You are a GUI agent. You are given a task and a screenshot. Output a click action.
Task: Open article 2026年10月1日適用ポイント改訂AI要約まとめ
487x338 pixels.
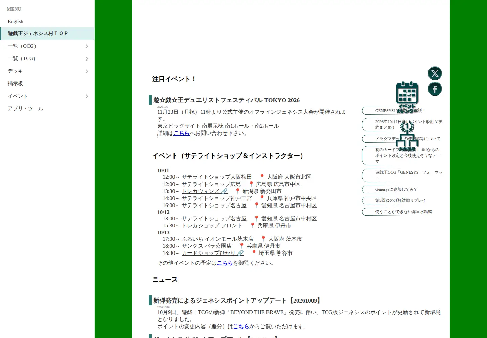(402, 125)
